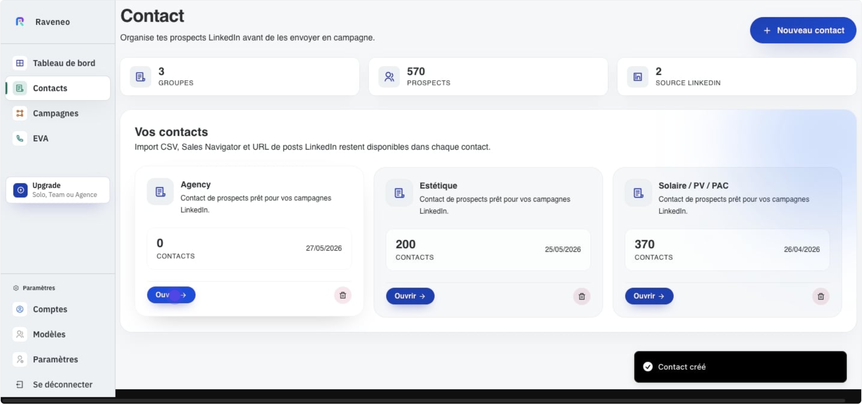
Task: Click the Tableau de bord grid icon
Action: [20, 63]
